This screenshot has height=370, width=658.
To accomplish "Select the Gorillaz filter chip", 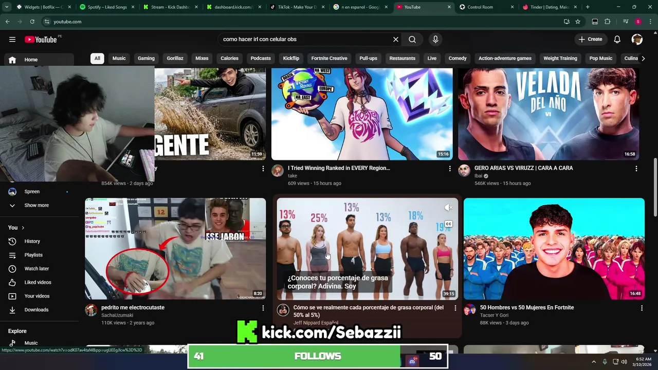I will click(175, 58).
